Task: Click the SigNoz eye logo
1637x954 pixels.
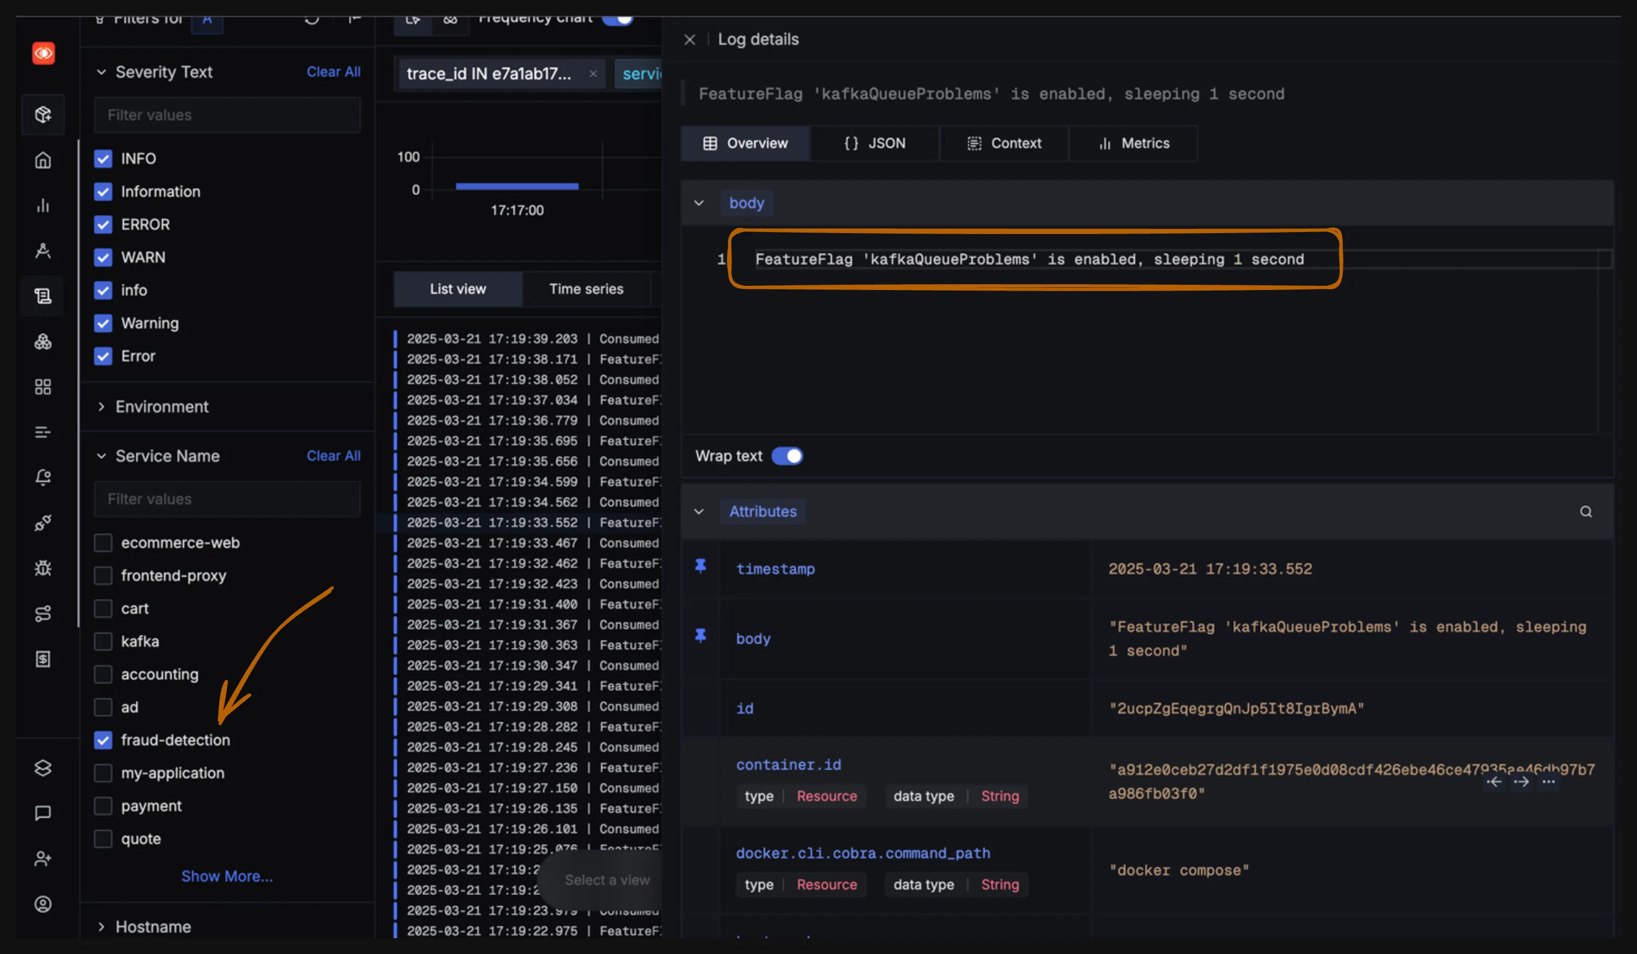Action: [x=44, y=53]
